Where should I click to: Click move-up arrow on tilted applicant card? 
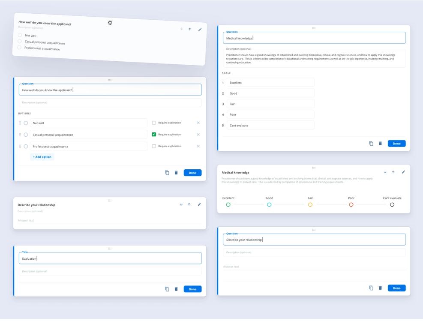[190, 29]
